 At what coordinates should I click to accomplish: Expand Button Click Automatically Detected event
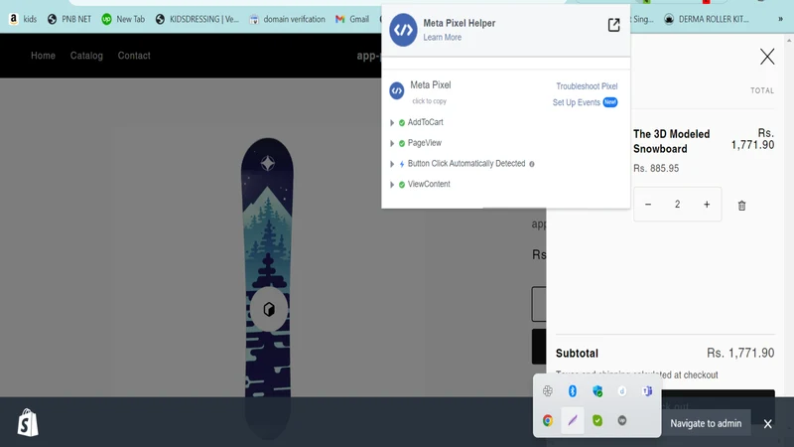coord(392,164)
